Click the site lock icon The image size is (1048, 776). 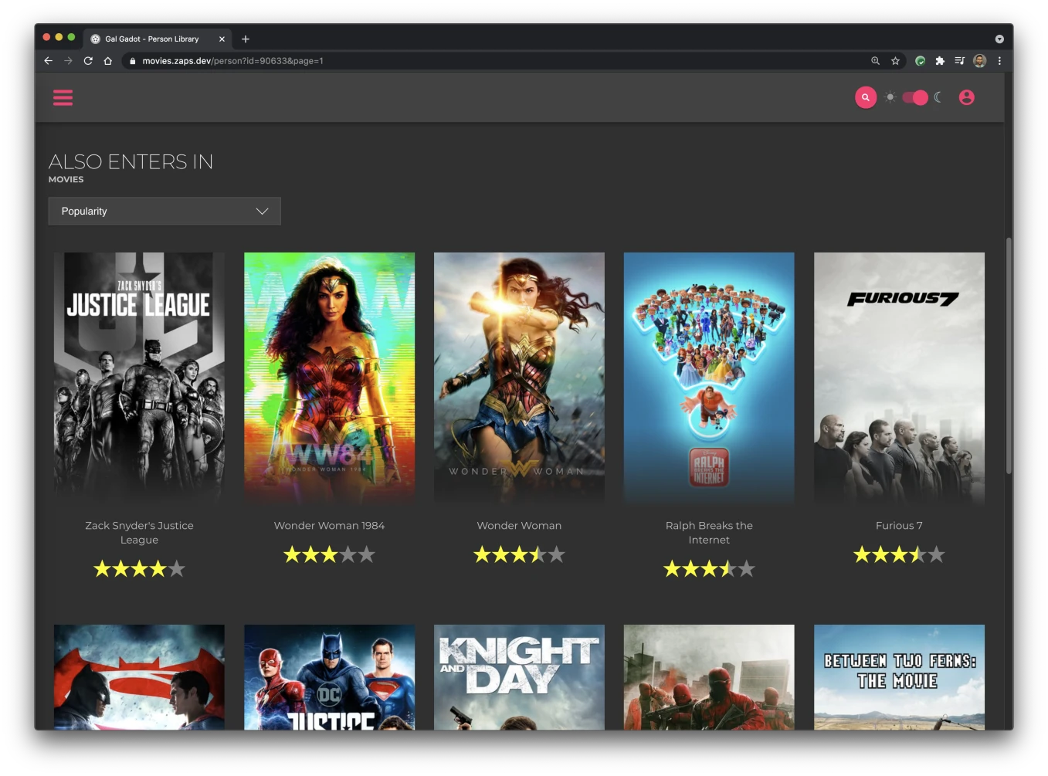pos(133,61)
